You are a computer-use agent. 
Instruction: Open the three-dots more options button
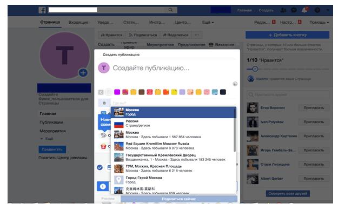click(x=197, y=35)
